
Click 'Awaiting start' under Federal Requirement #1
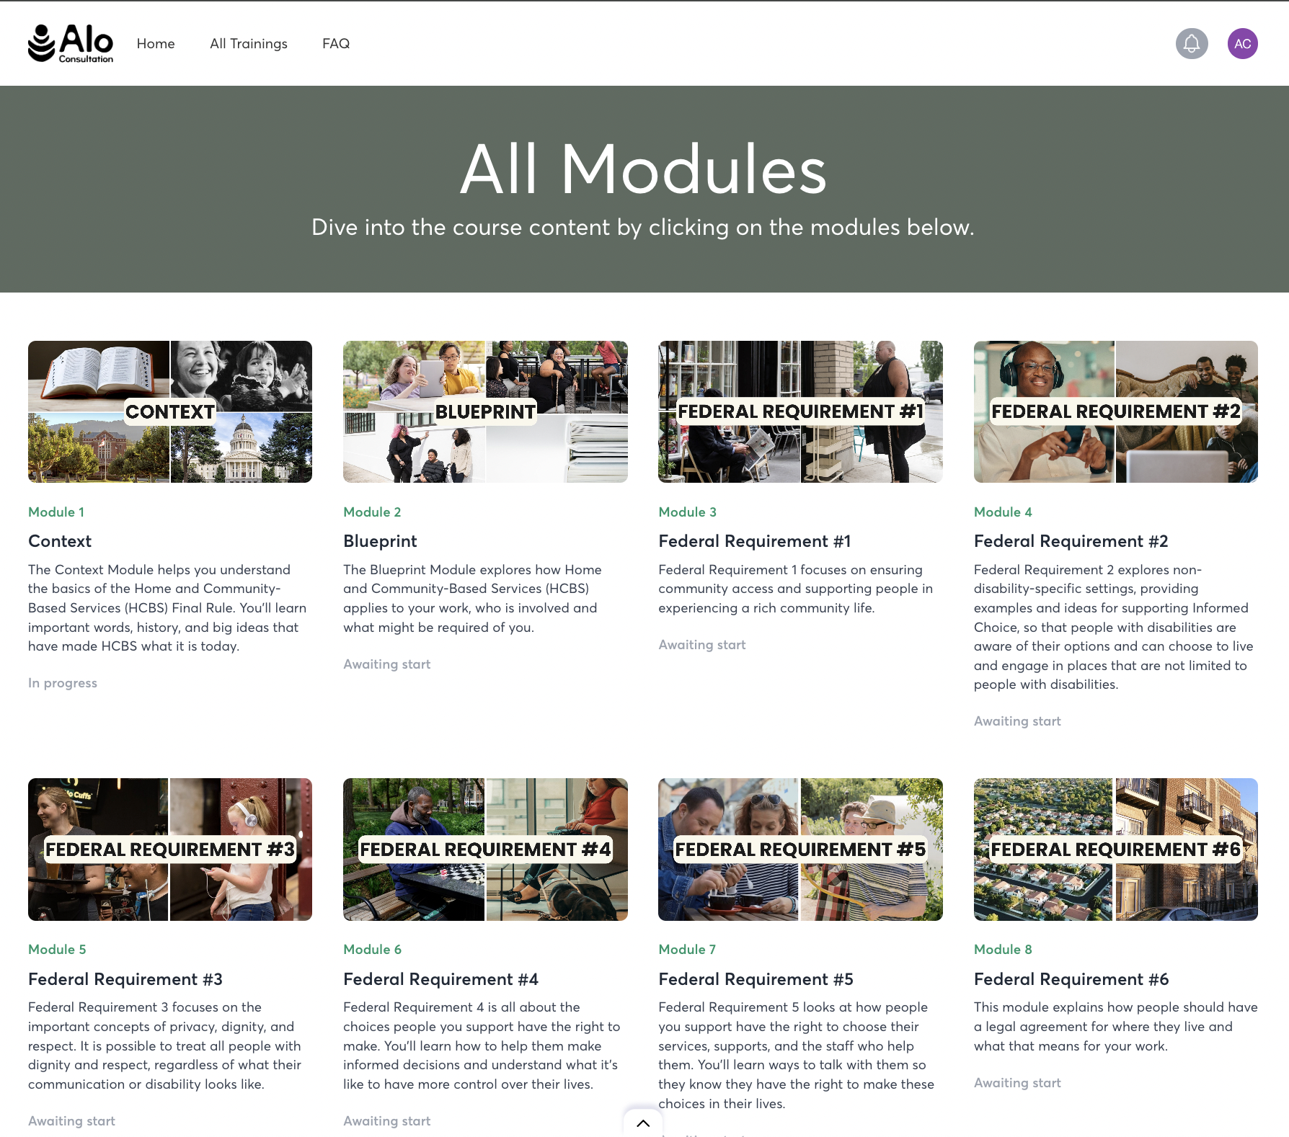tap(702, 645)
